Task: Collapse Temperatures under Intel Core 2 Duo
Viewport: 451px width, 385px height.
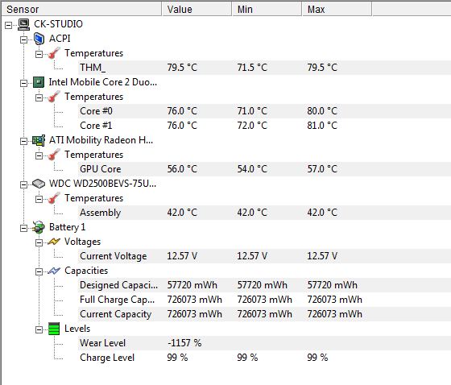Action: pyautogui.click(x=39, y=97)
